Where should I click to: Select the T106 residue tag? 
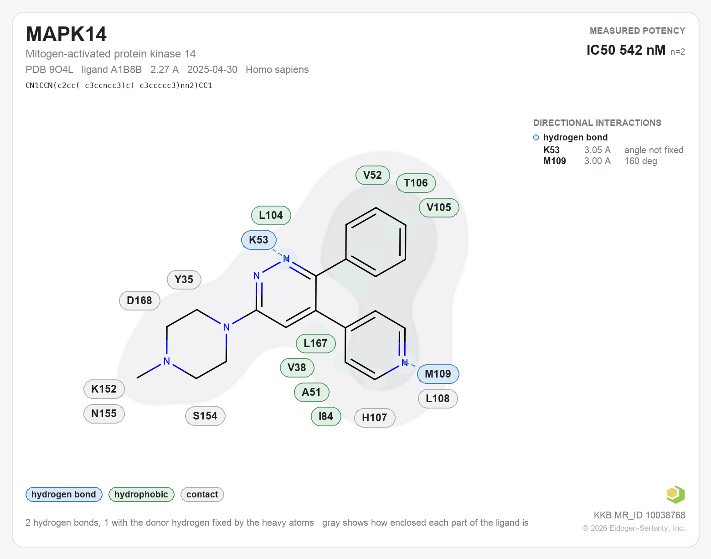pyautogui.click(x=416, y=183)
